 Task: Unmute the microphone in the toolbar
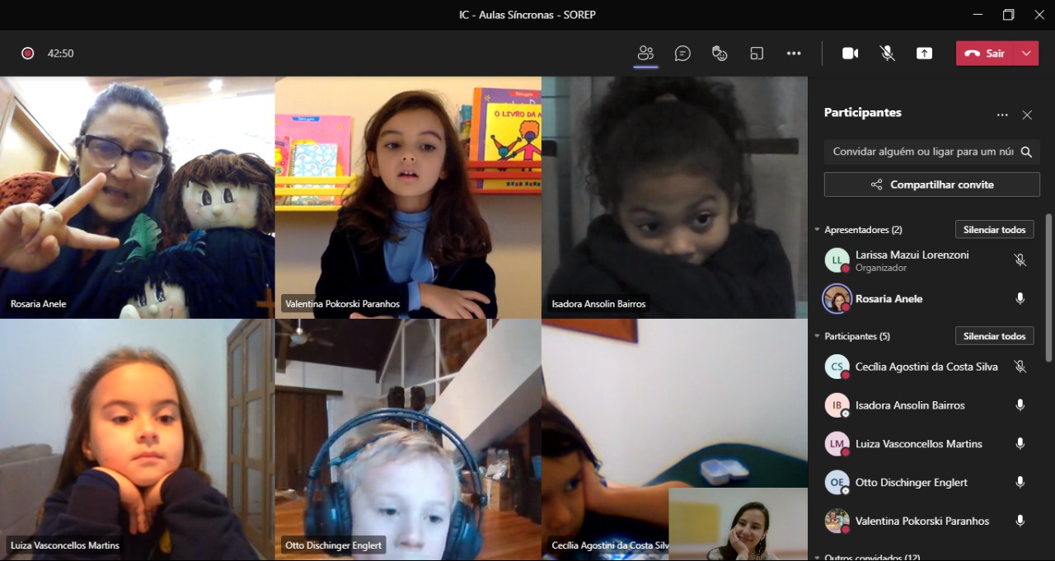[x=887, y=54]
